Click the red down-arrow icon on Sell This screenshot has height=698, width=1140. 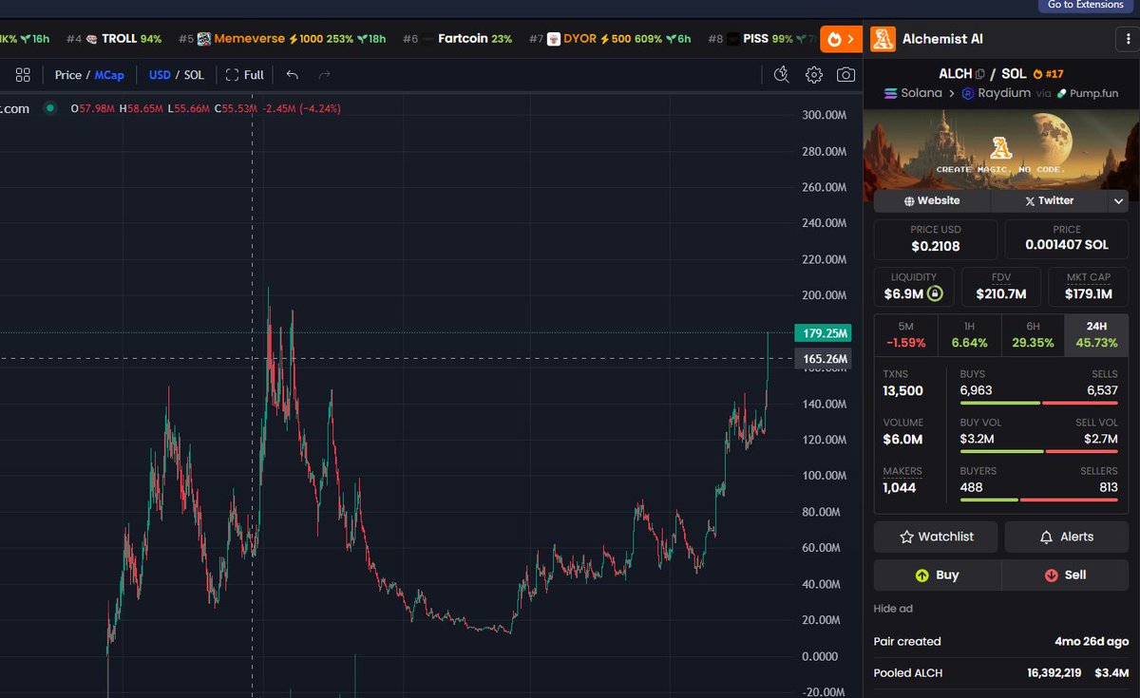pos(1051,575)
